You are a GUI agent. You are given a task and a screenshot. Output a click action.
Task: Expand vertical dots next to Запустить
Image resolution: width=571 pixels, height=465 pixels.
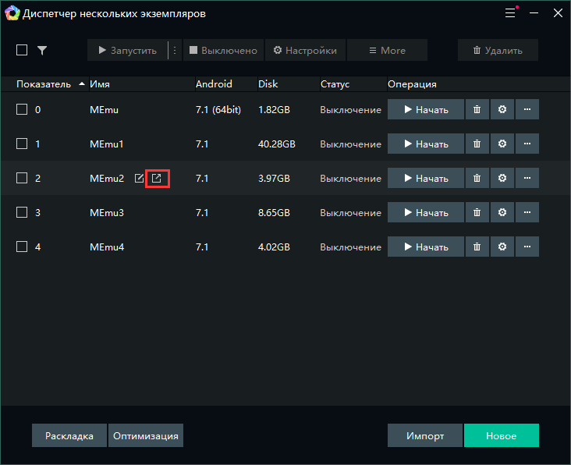click(175, 51)
